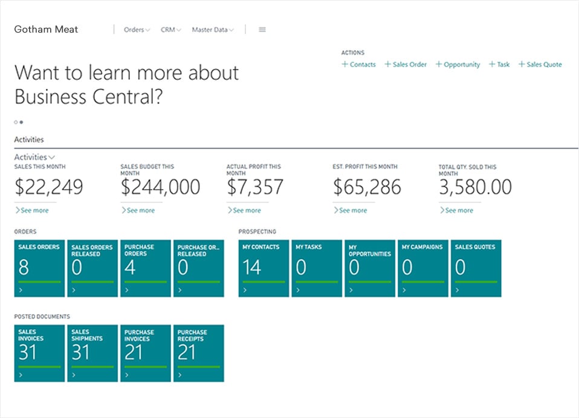Open the hamburger menu icon in navigation bar

(x=262, y=30)
